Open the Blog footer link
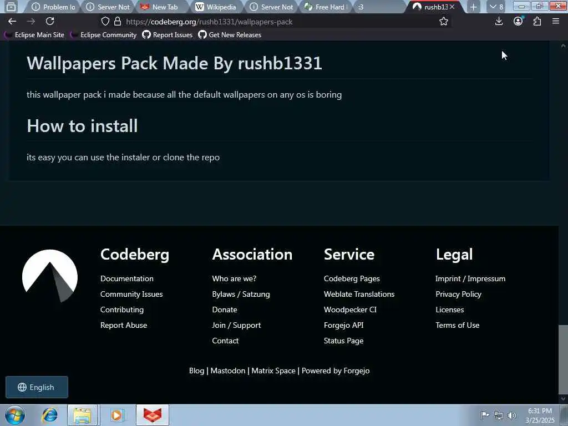The image size is (568, 426). 197,371
